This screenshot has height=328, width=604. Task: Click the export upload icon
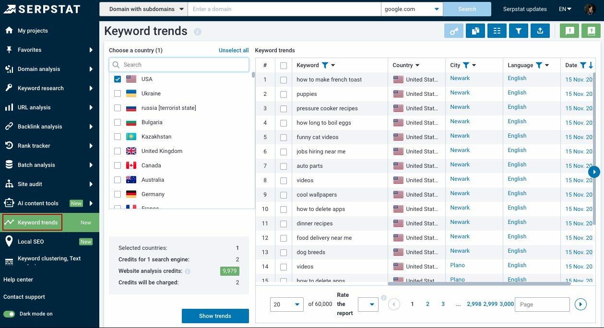540,31
